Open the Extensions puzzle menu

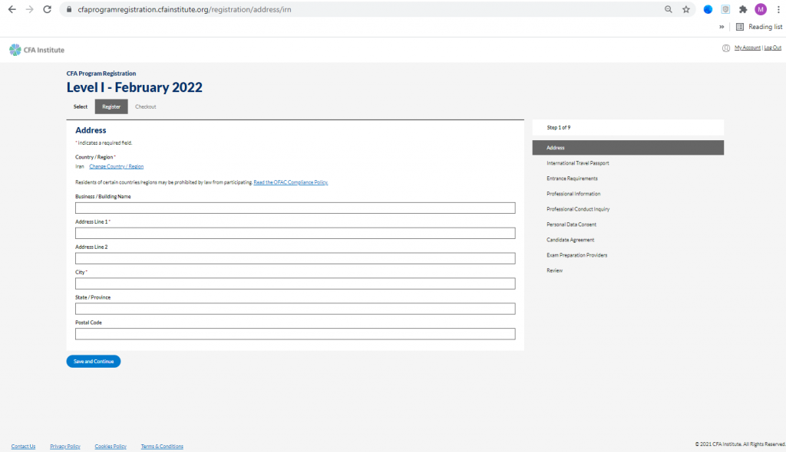[x=743, y=9]
